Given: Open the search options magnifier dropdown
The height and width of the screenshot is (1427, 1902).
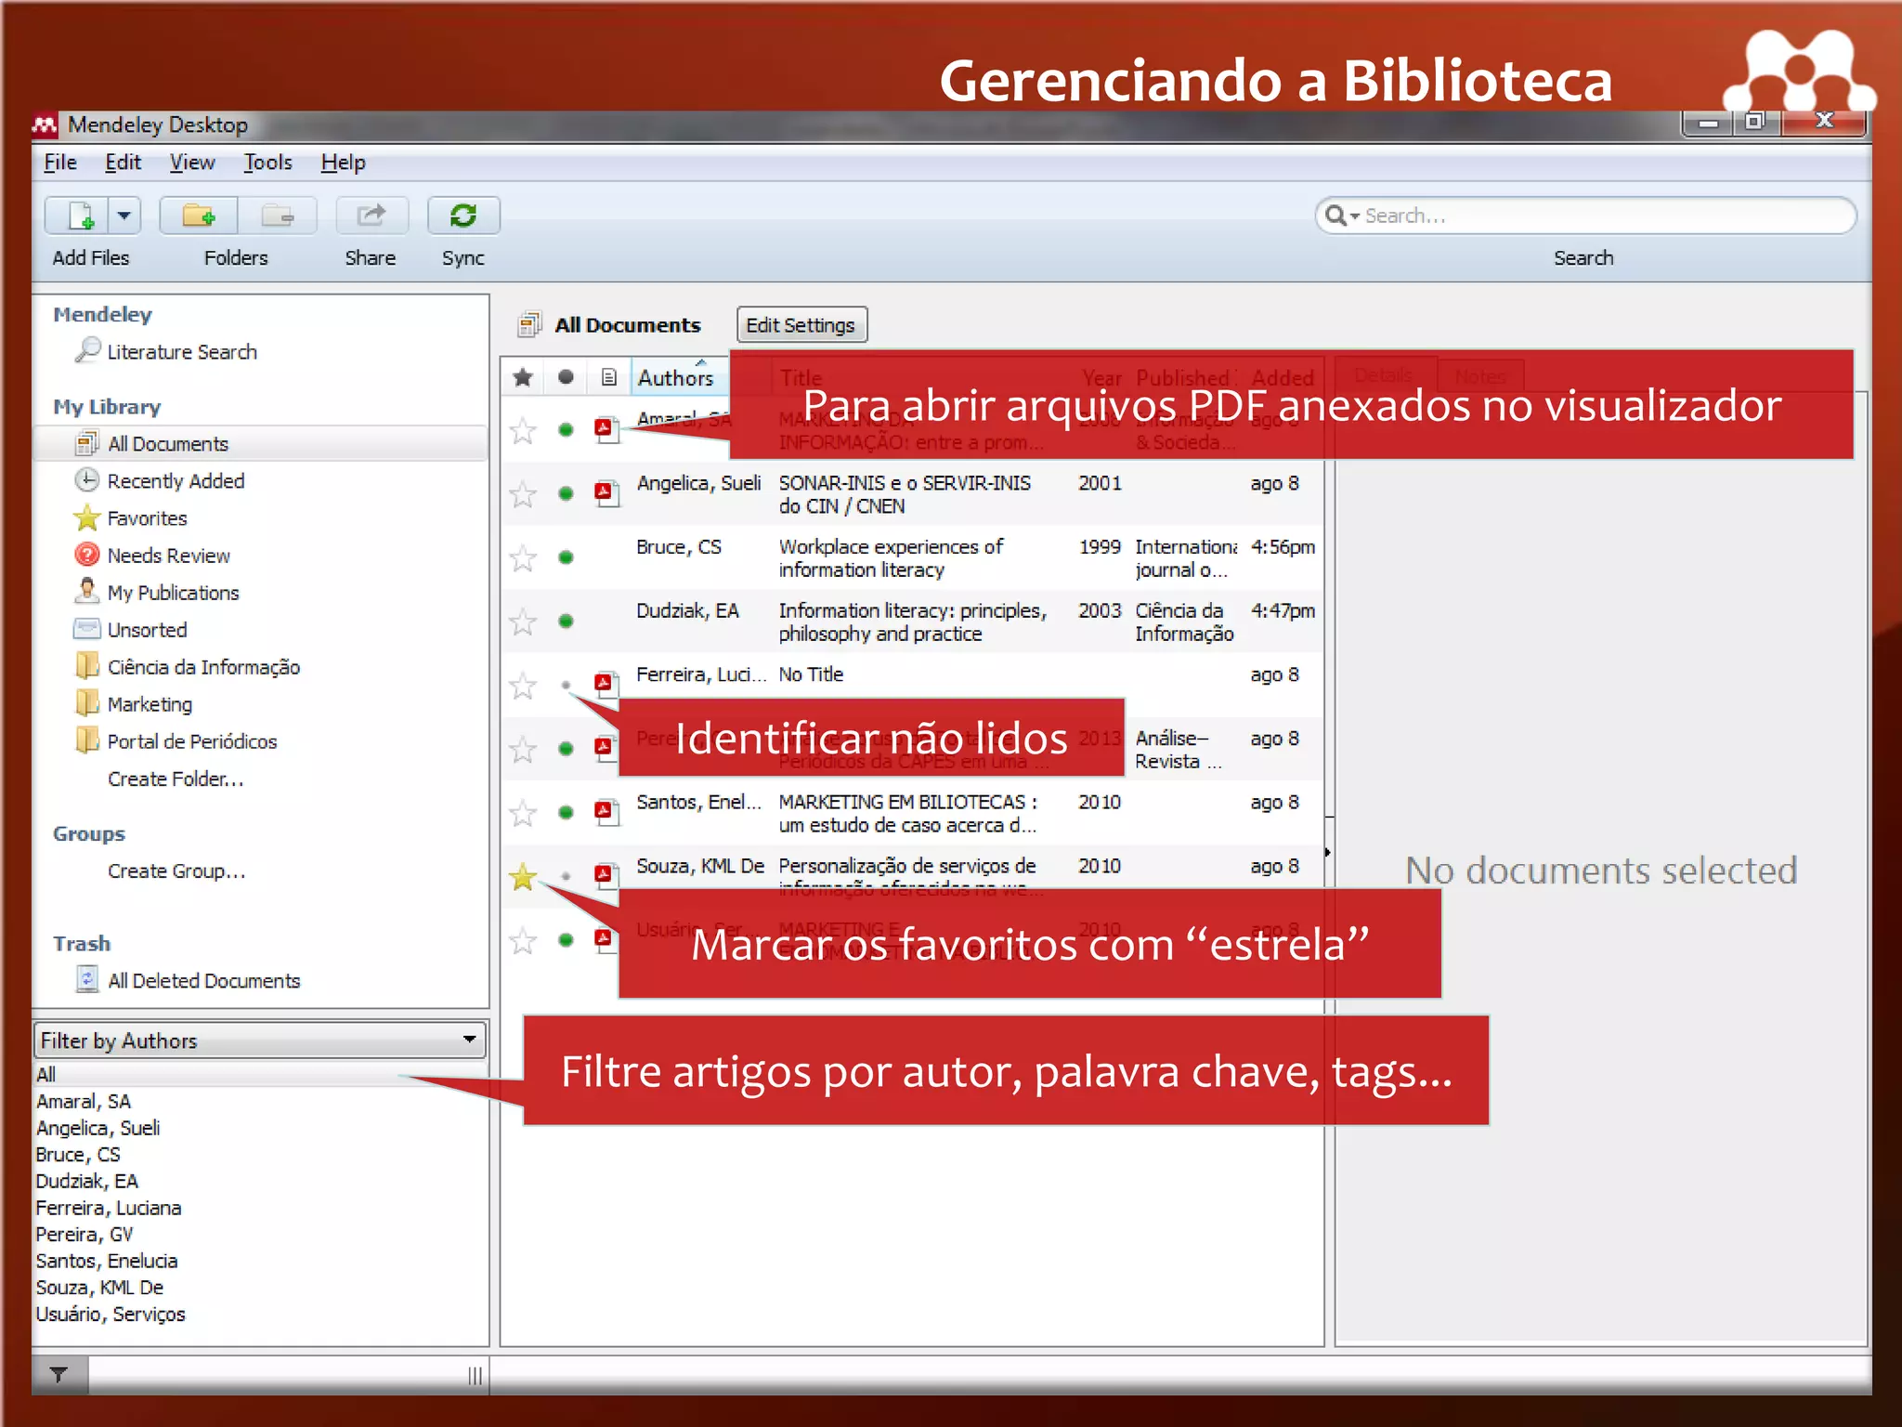Looking at the screenshot, I should click(1341, 216).
